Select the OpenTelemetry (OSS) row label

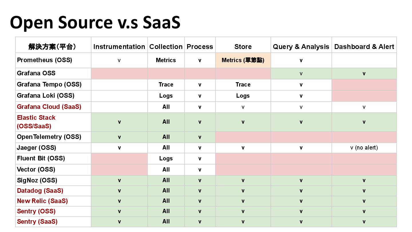coord(49,137)
